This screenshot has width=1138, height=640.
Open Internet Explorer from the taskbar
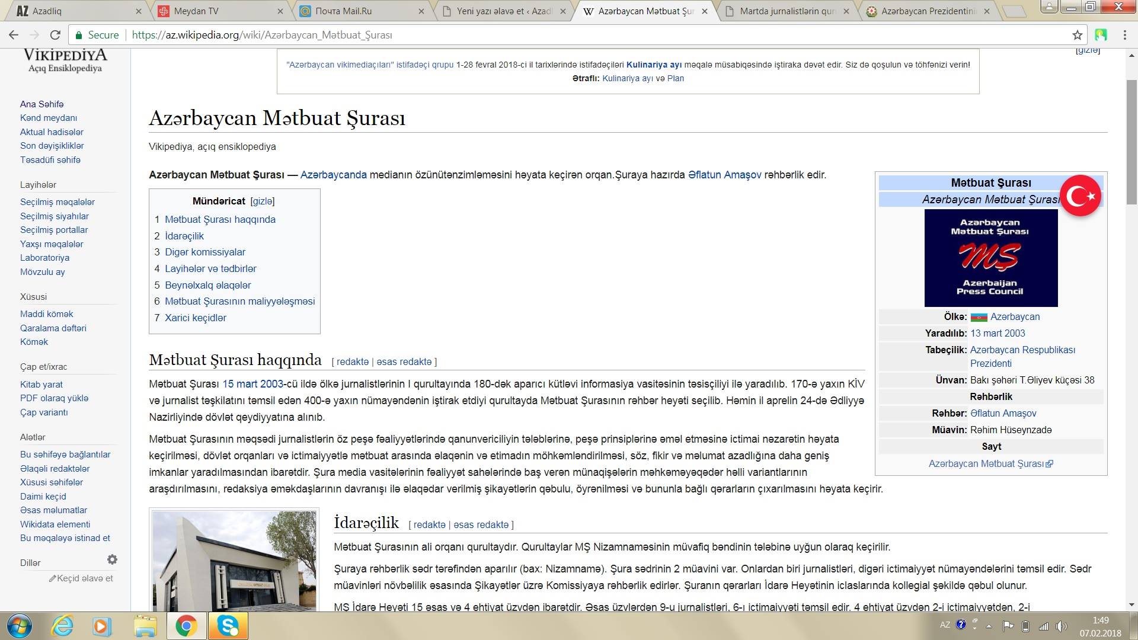pos(62,626)
